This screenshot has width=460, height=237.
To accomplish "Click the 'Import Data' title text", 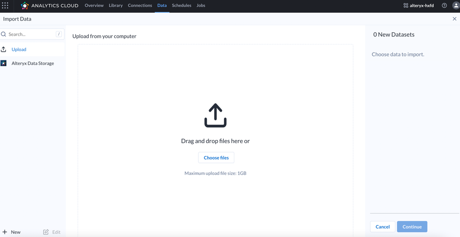I will pyautogui.click(x=17, y=19).
